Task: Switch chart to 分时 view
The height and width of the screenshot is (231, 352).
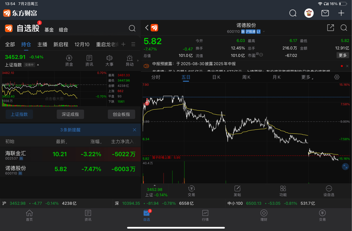Action: [x=156, y=77]
